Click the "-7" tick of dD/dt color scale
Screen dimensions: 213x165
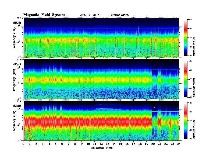pos(190,79)
